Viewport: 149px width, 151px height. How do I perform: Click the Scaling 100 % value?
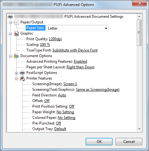45,45
